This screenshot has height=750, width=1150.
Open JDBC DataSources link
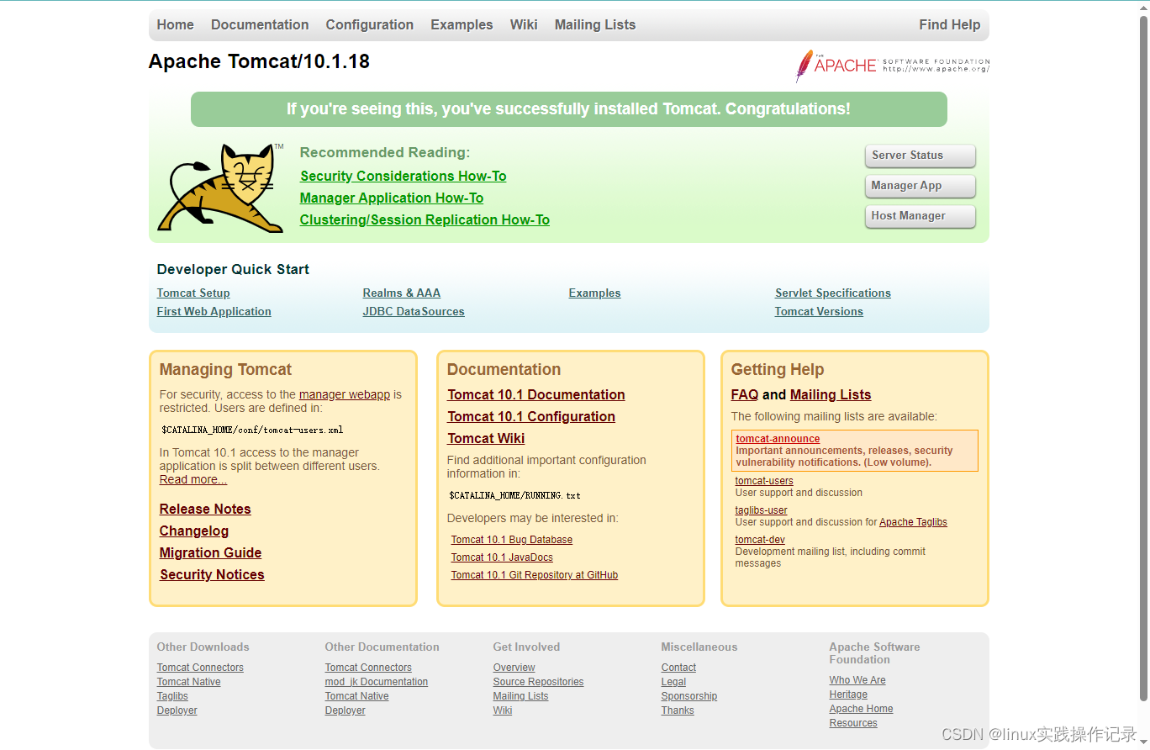[414, 311]
